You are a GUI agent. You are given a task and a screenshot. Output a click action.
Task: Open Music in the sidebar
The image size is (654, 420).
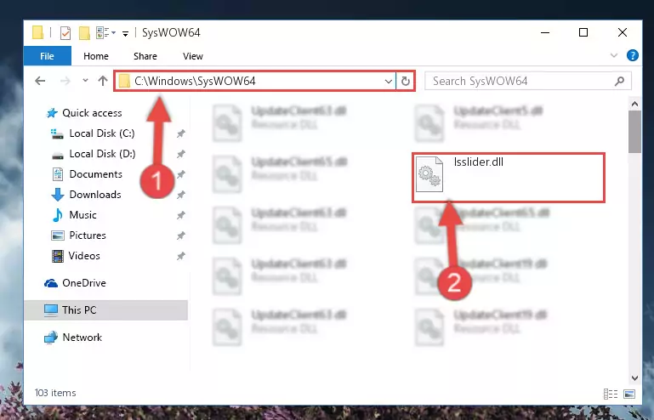(x=74, y=215)
